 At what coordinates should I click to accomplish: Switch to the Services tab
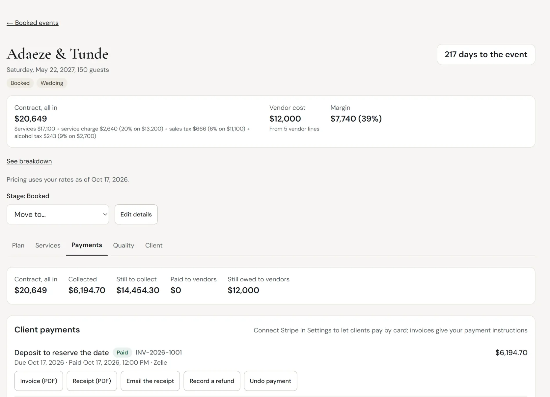click(48, 245)
